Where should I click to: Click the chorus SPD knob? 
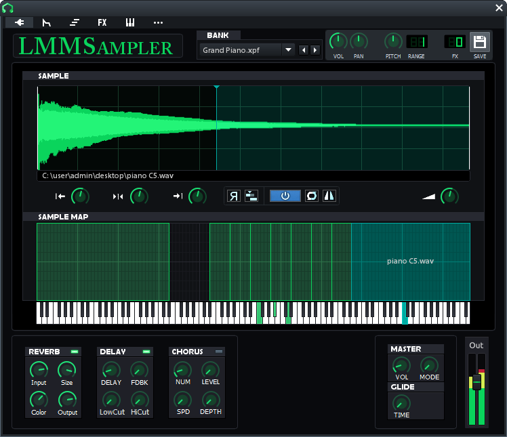pyautogui.click(x=183, y=400)
